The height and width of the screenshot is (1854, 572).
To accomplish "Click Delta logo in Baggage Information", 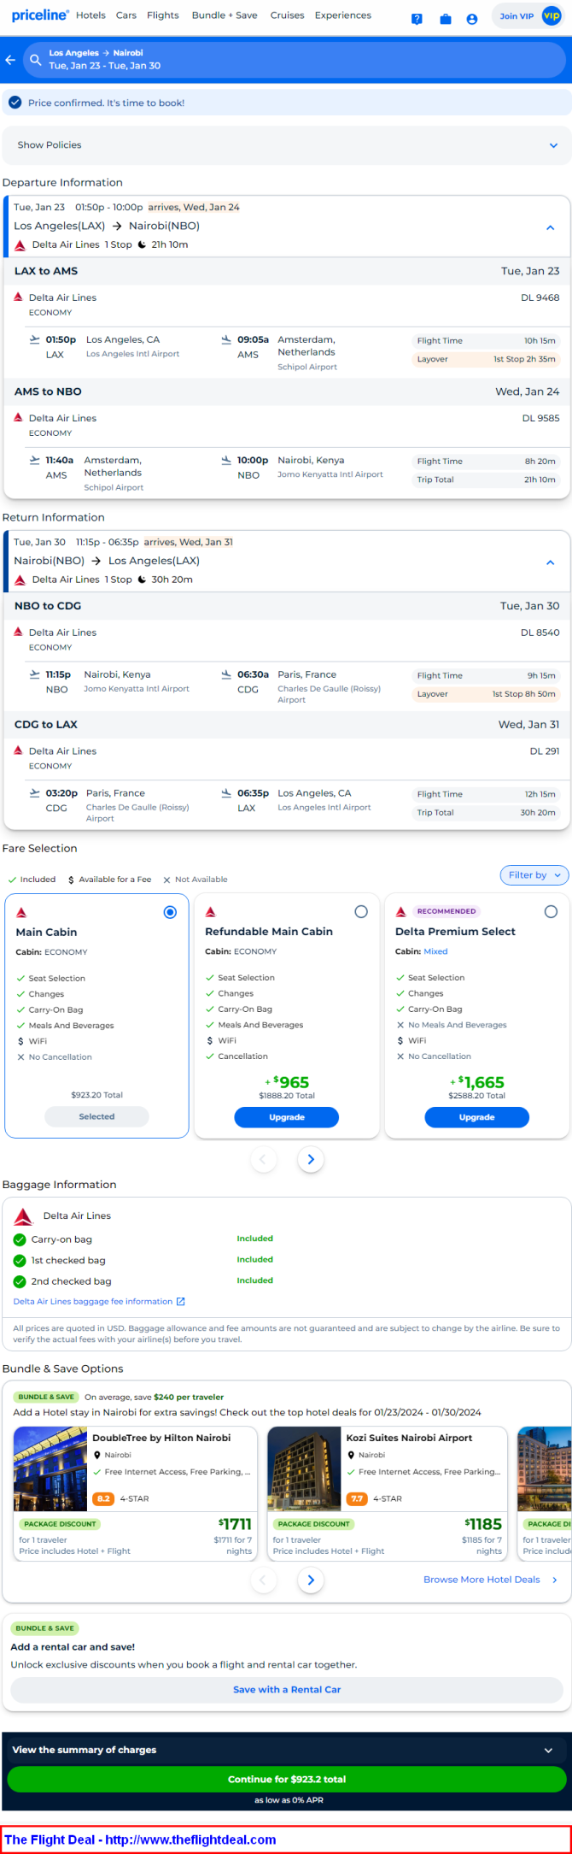I will click(x=24, y=1215).
